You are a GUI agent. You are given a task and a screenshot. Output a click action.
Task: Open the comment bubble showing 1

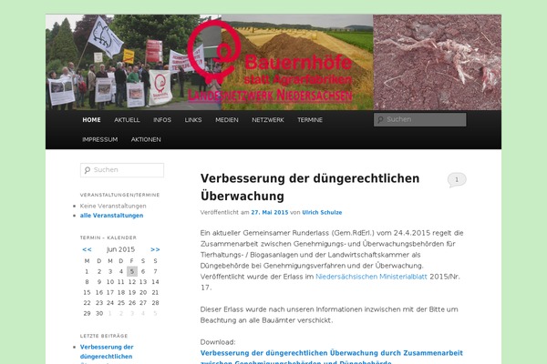457,180
